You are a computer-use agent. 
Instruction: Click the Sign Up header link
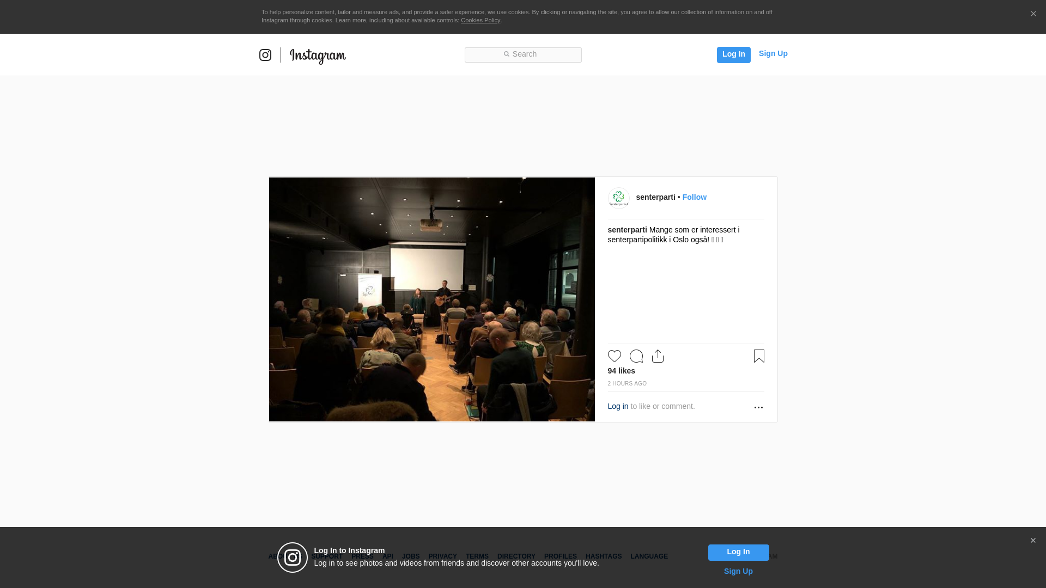pos(773,53)
